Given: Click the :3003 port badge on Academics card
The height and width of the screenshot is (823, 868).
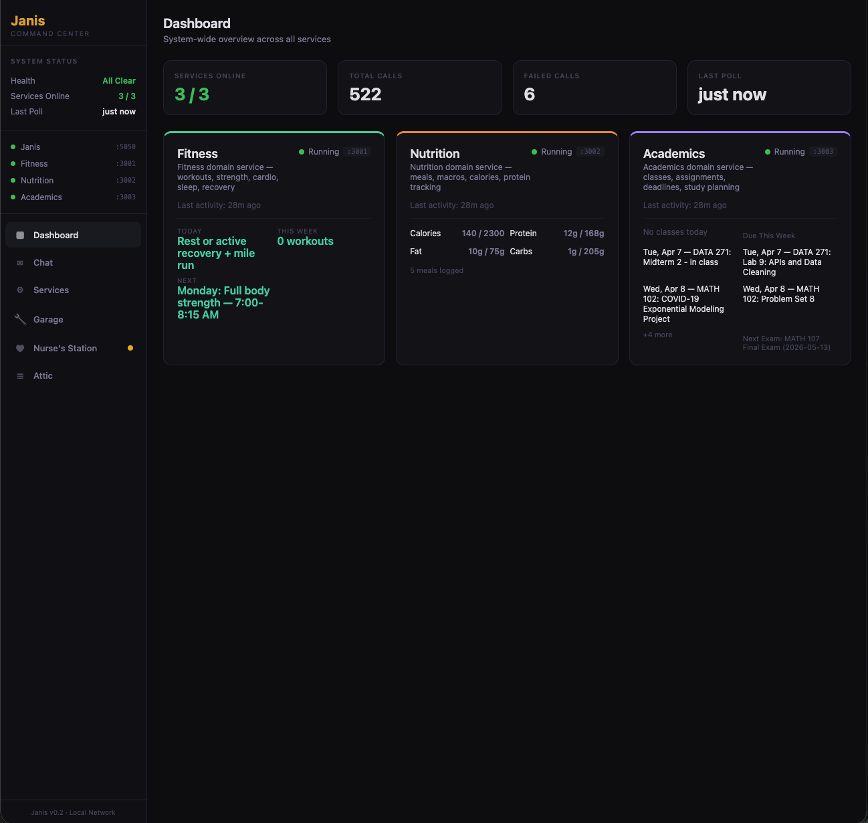Looking at the screenshot, I should coord(823,152).
